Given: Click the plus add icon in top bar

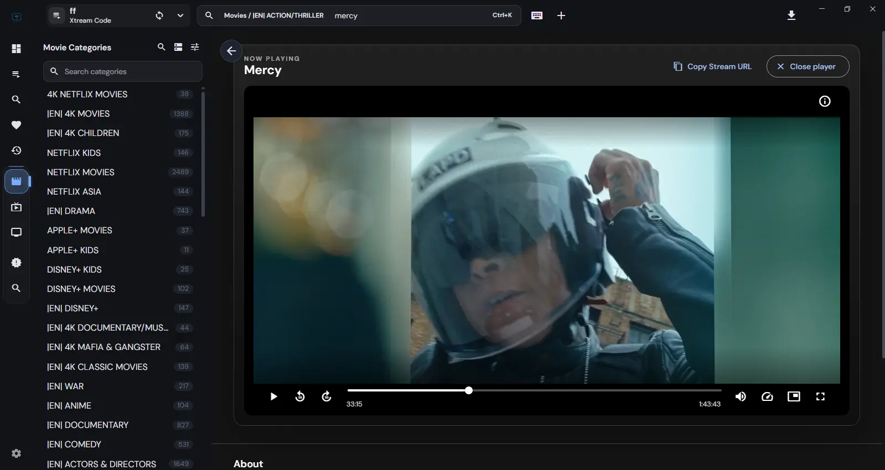Looking at the screenshot, I should coord(561,15).
